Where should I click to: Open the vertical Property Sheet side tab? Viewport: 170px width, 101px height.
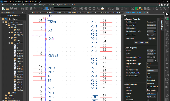pos(162,25)
